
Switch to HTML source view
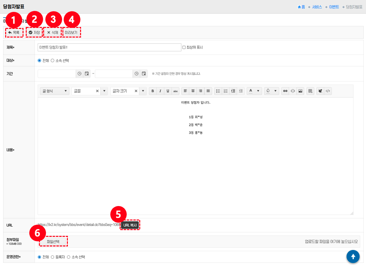(328, 91)
